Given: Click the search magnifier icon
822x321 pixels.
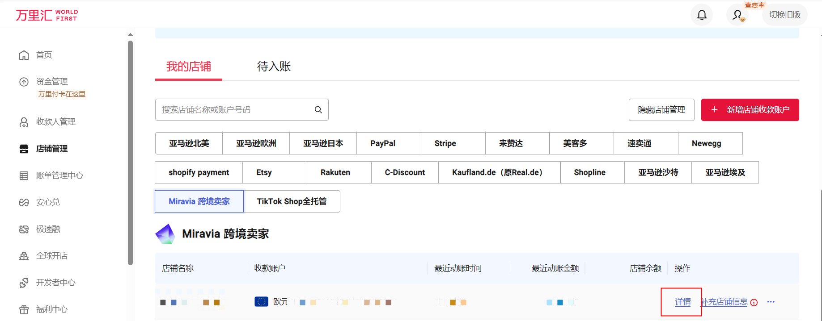Looking at the screenshot, I should [x=318, y=110].
